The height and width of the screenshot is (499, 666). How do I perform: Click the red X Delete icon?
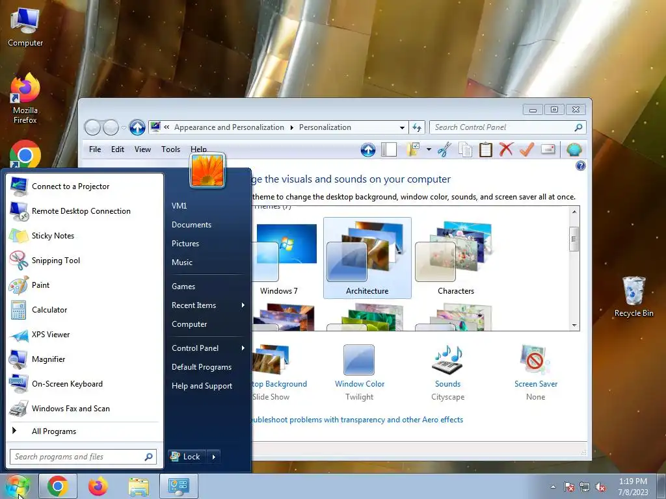506,149
